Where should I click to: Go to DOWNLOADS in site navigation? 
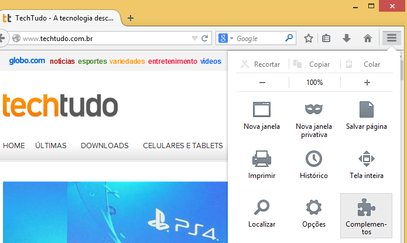click(x=105, y=146)
